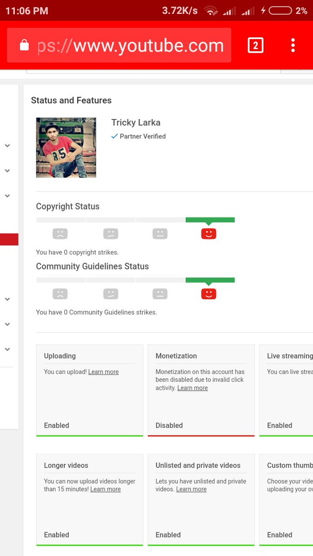Click the red highlighted sidebar item

[9, 239]
